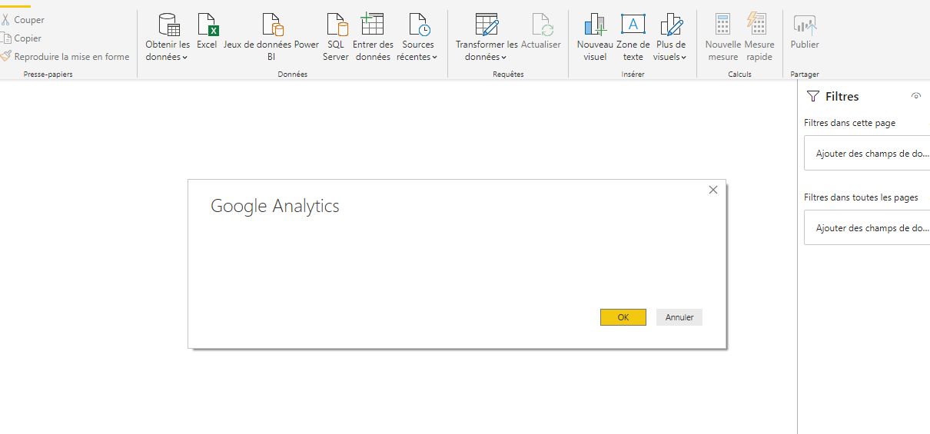This screenshot has height=434, width=930.
Task: Open Jeux de données Power BI icon
Action: point(272,25)
